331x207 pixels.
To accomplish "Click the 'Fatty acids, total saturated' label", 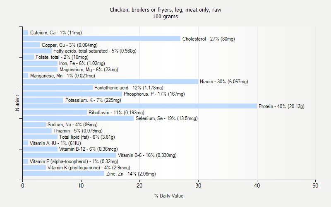I will [x=95, y=51].
